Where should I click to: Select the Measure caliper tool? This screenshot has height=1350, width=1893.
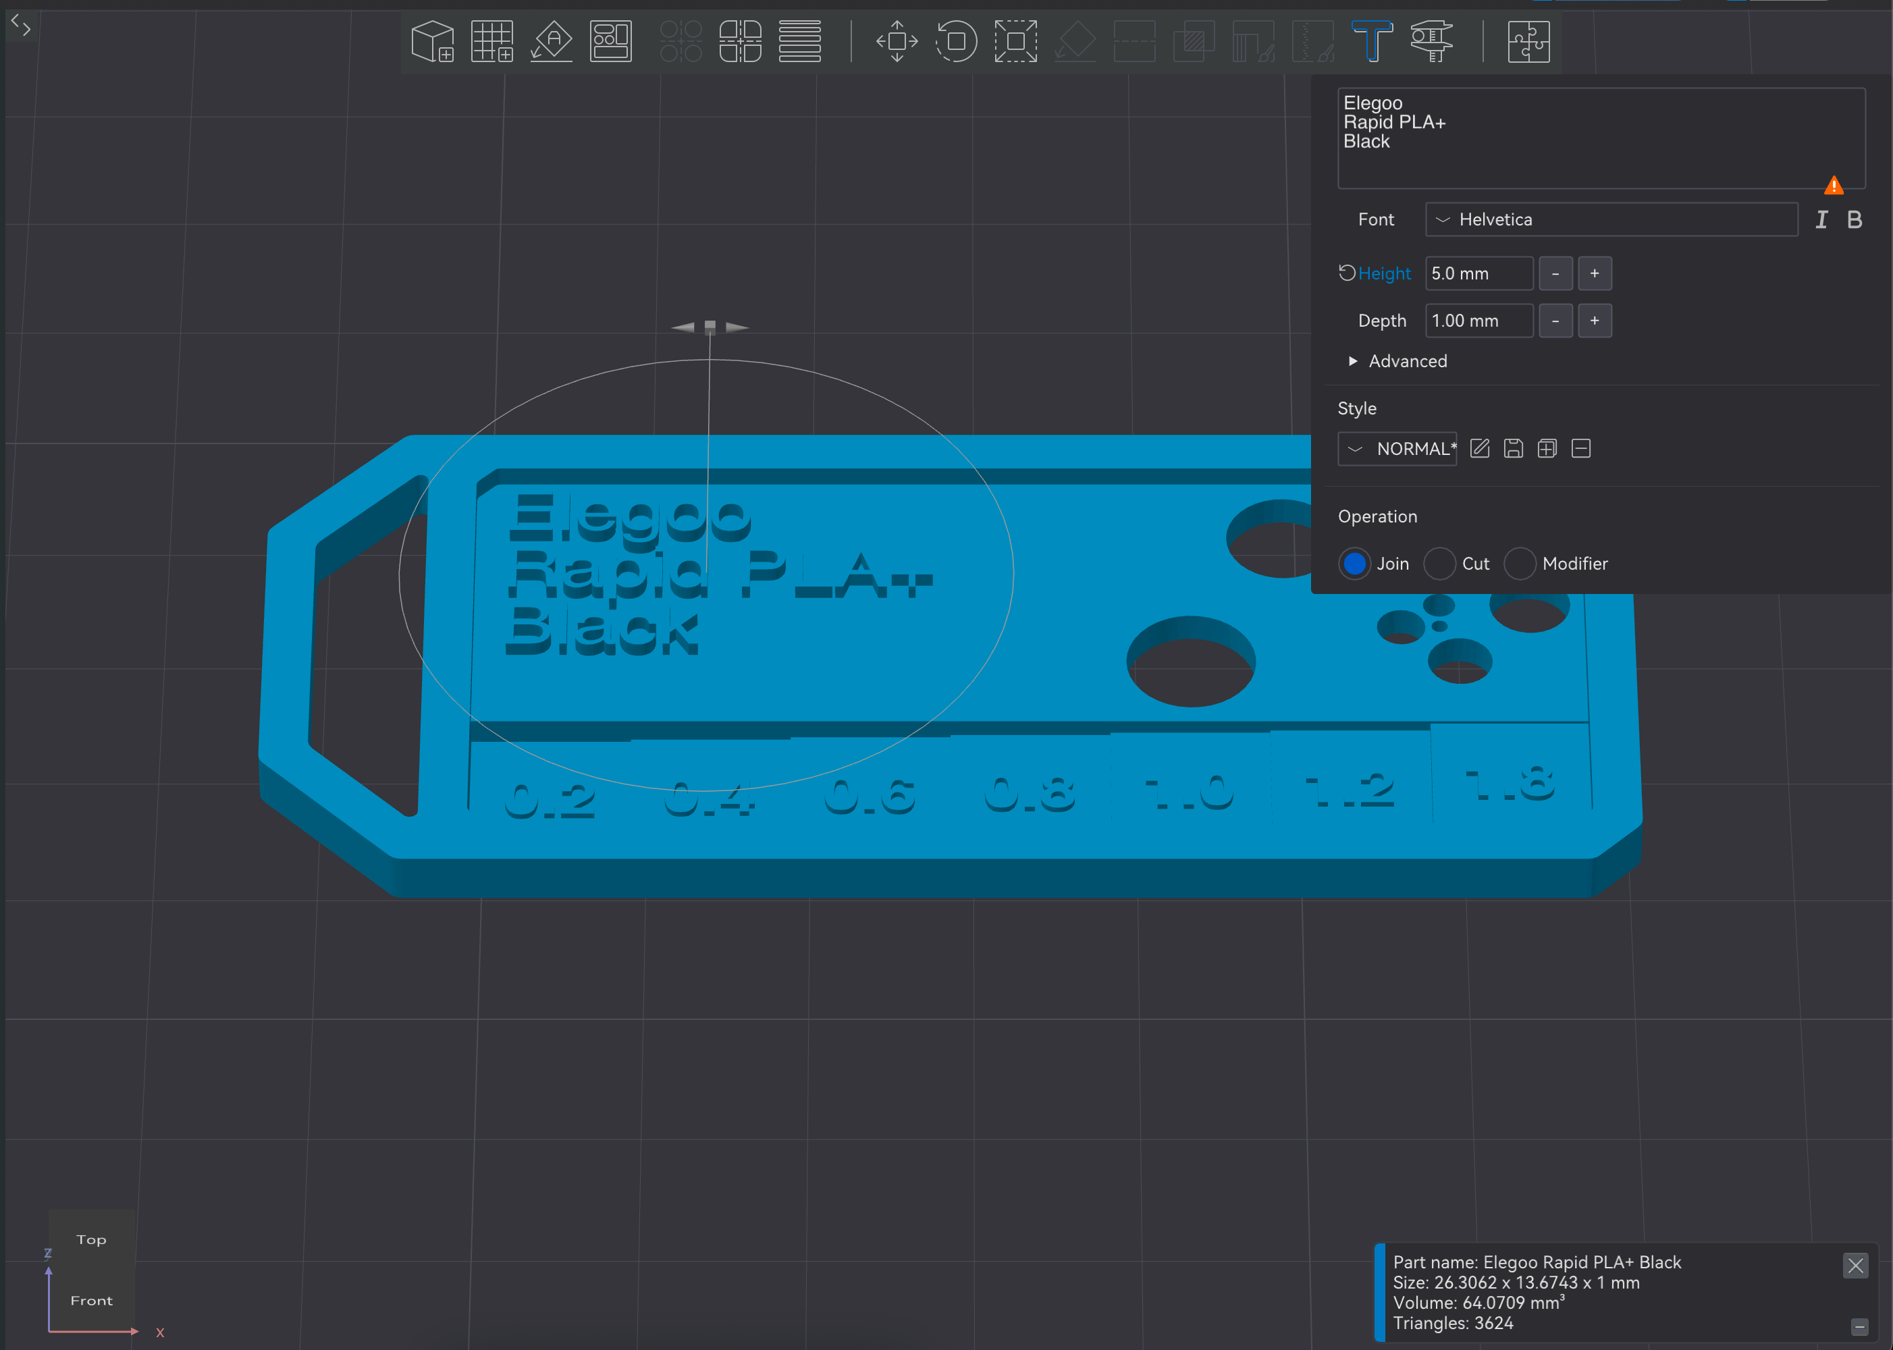click(x=1432, y=42)
